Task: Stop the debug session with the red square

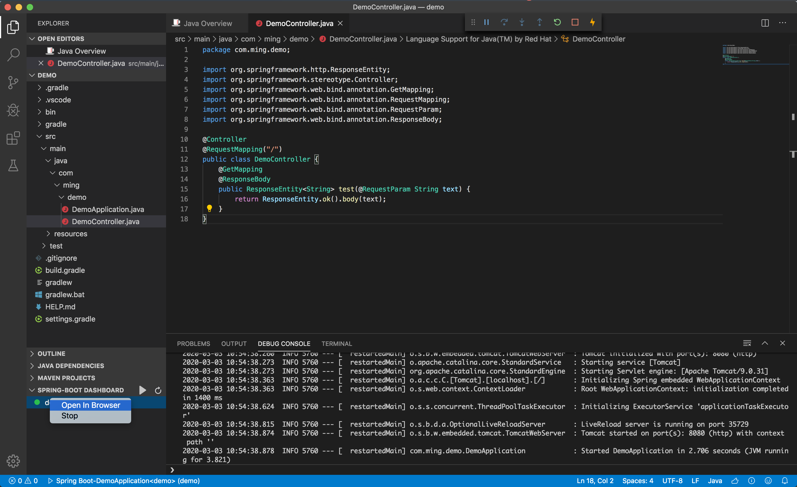Action: (x=575, y=22)
